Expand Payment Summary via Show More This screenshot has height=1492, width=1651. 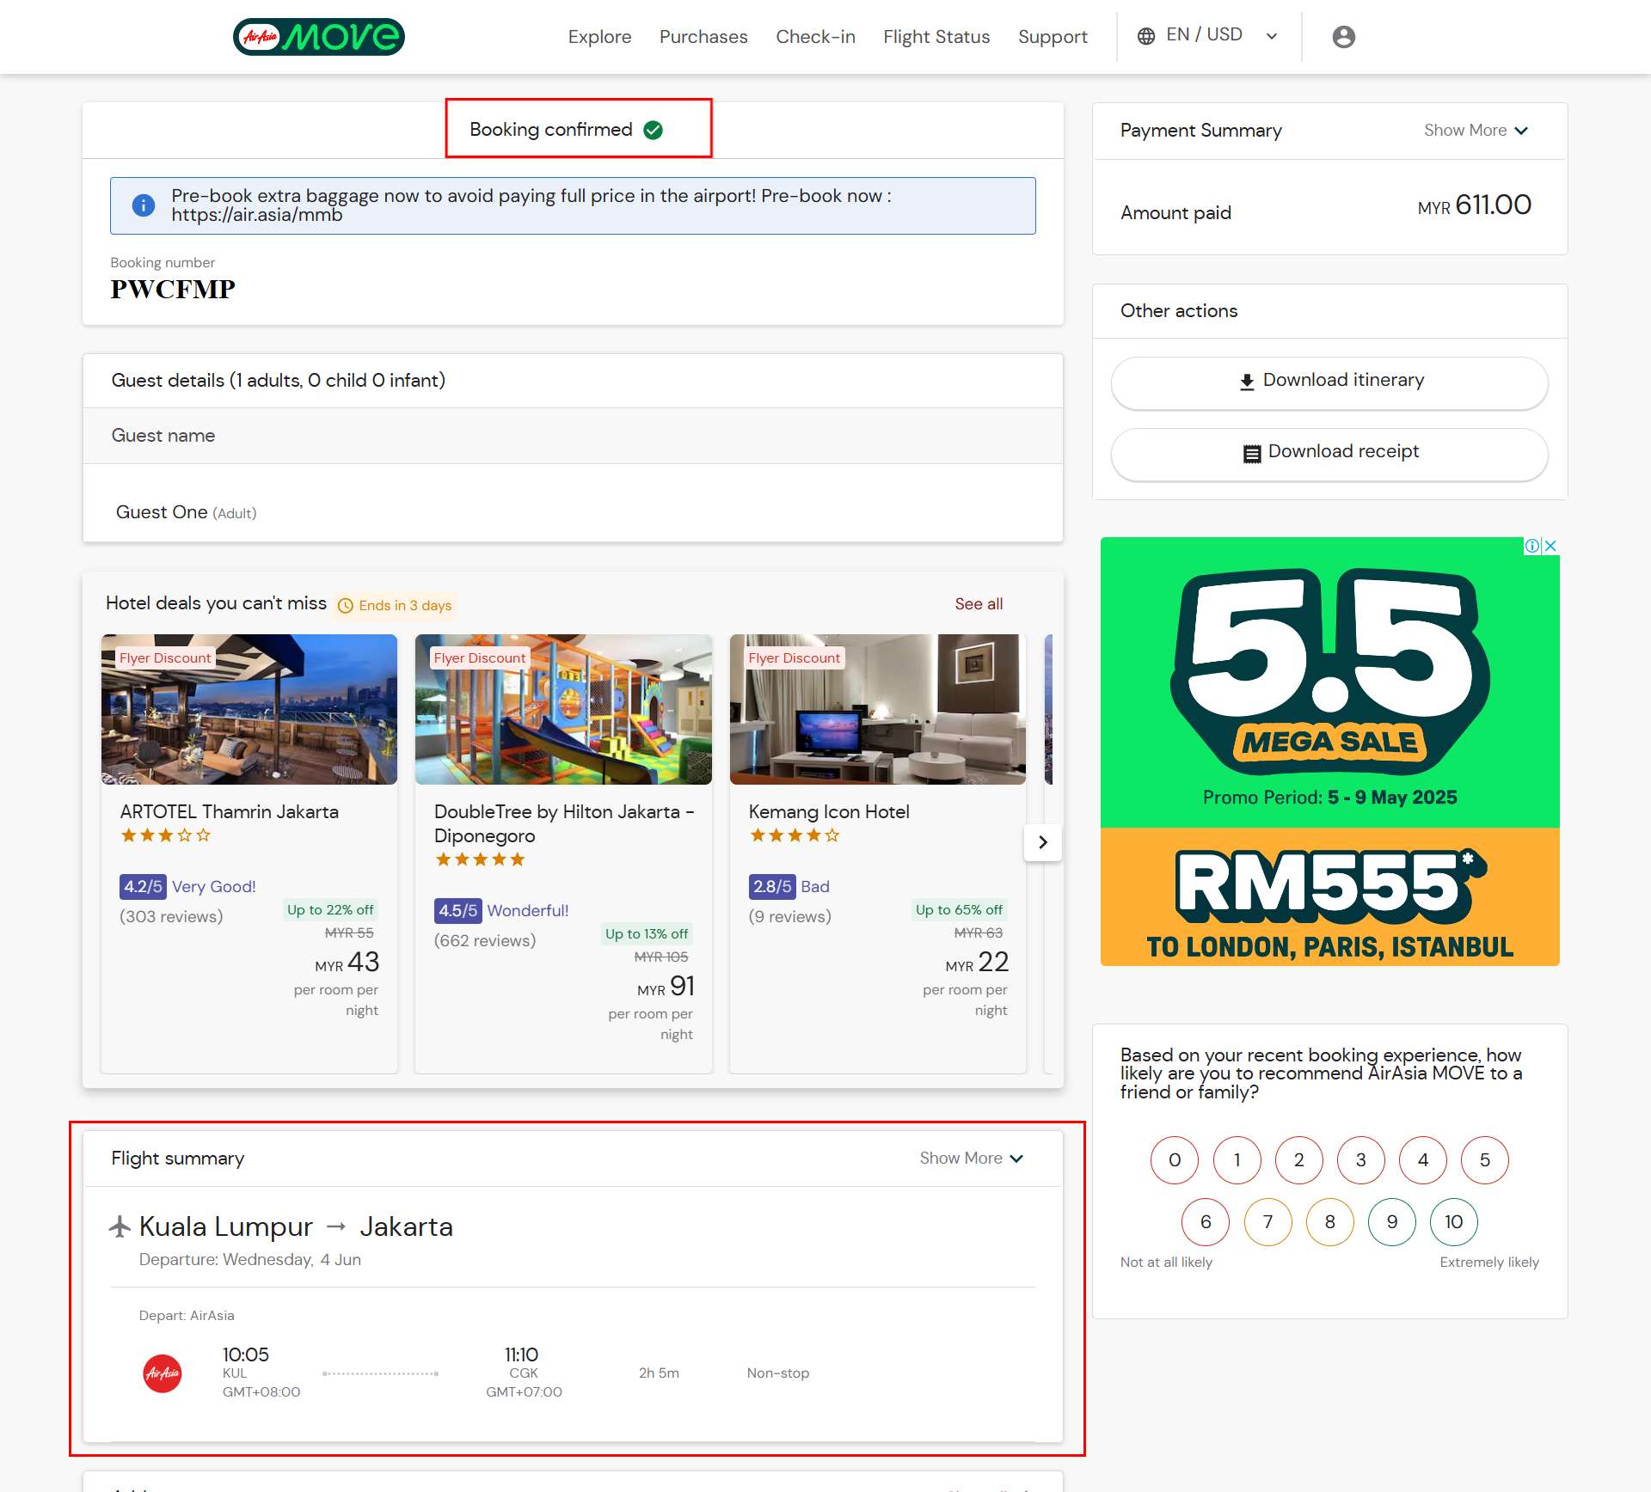[x=1475, y=130]
